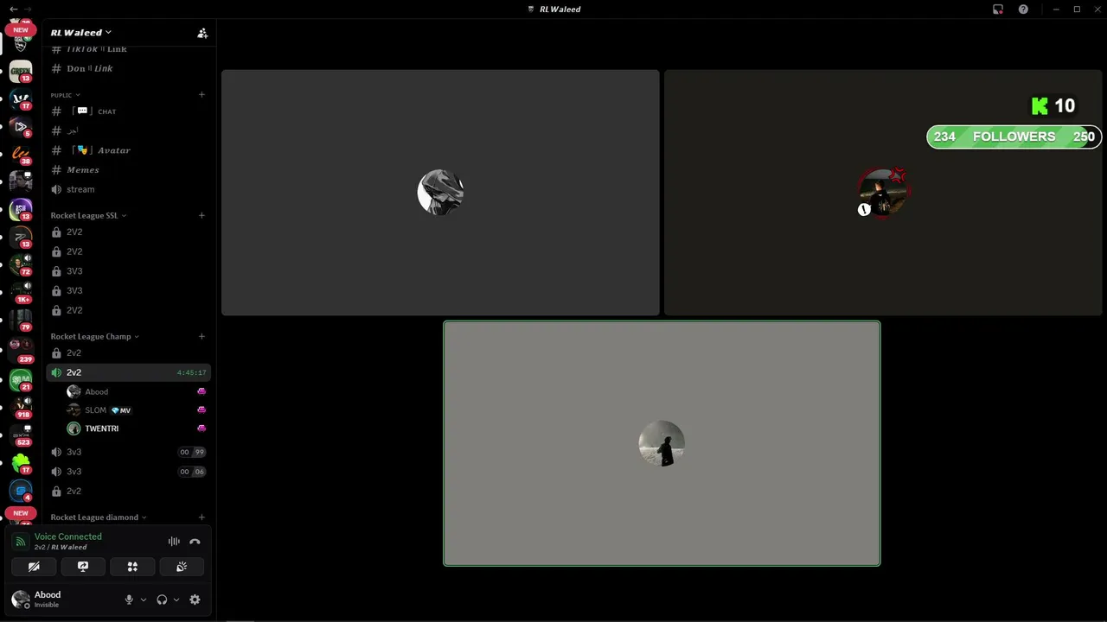Click the Abood user avatar at bottom
Screen dimensions: 1107x622
(21, 599)
